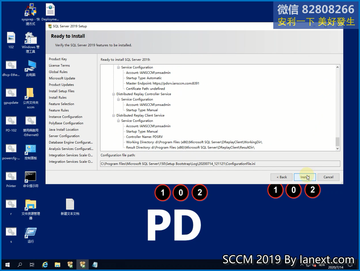Select the Install Setup Files step
Image resolution: width=360 pixels, height=271 pixels.
[x=62, y=91]
